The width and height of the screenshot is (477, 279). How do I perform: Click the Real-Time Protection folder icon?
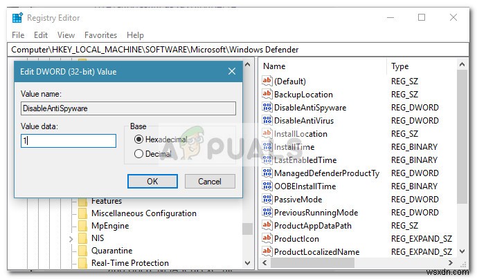tap(83, 263)
